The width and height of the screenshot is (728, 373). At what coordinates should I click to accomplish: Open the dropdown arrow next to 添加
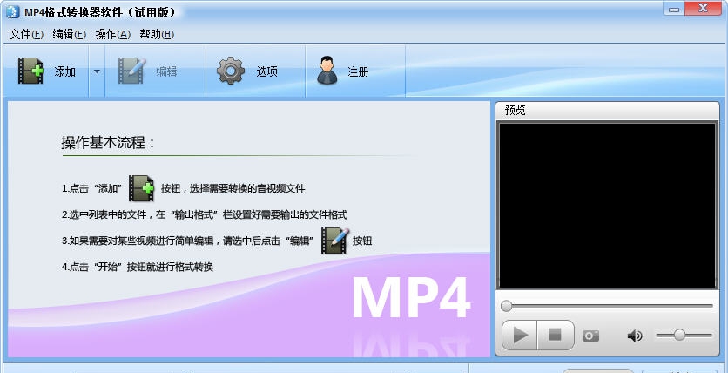[97, 71]
